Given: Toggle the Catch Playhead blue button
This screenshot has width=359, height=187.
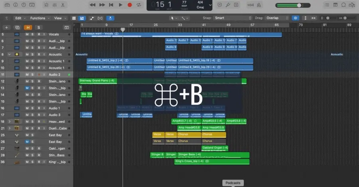Looking at the screenshot, I should [110, 18].
